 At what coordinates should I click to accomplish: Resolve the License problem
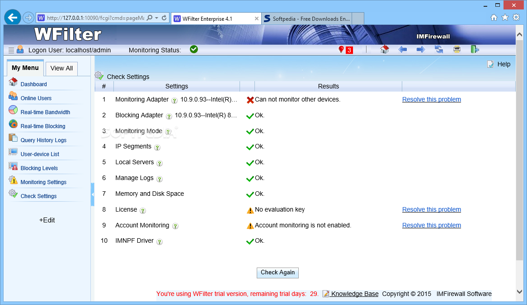[432, 209]
